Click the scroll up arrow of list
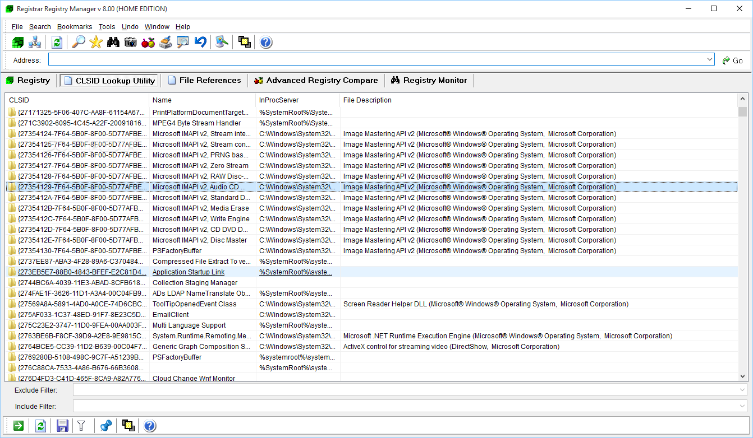The image size is (753, 438). point(742,100)
